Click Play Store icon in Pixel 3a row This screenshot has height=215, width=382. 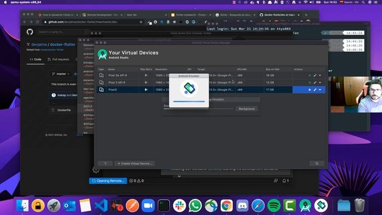[146, 75]
